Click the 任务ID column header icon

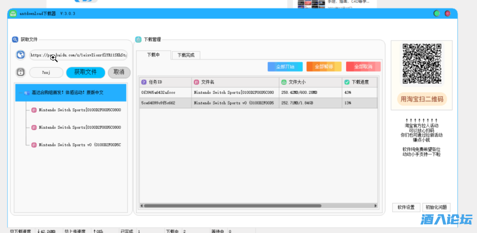(144, 82)
